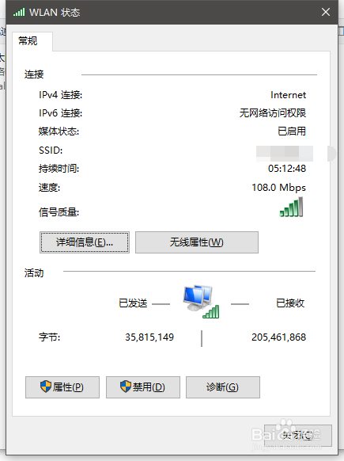Click the received bytes value 205,461,868
The width and height of the screenshot is (344, 461).
tap(279, 337)
